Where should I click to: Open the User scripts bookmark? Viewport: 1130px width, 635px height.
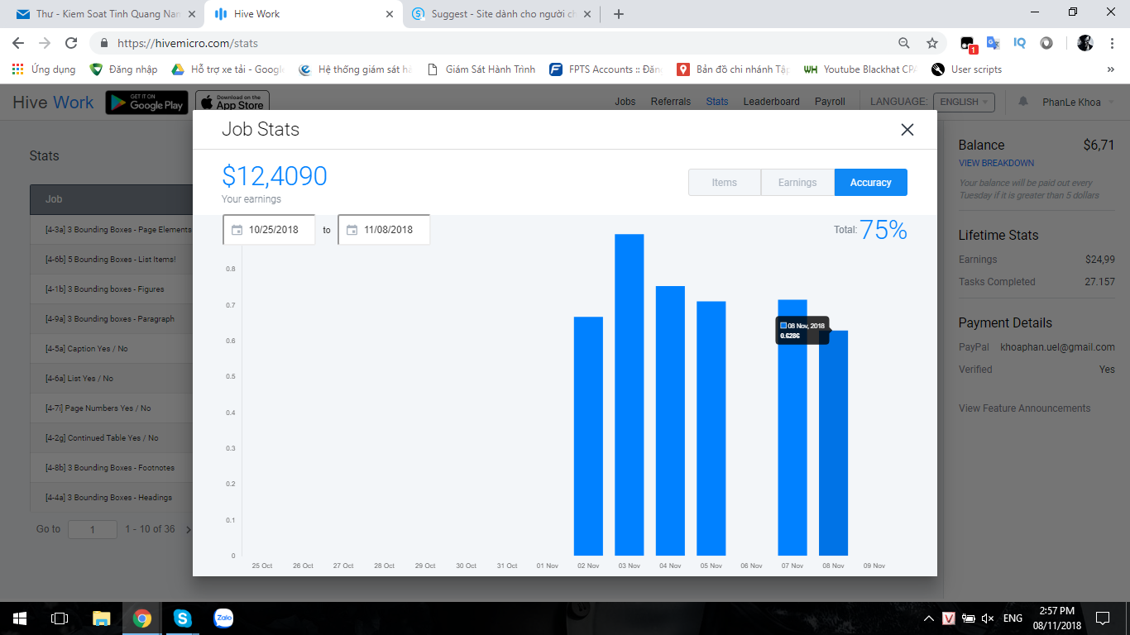[966, 69]
